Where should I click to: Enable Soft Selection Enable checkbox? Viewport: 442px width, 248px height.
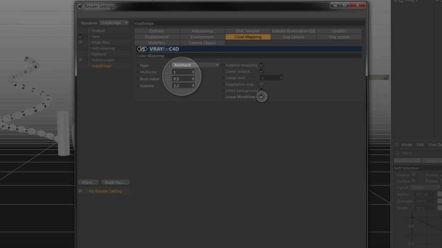[414, 175]
